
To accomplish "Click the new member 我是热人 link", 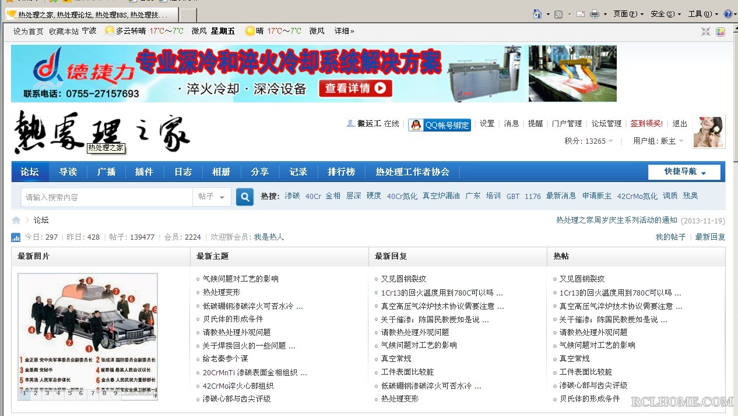I will 269,237.
